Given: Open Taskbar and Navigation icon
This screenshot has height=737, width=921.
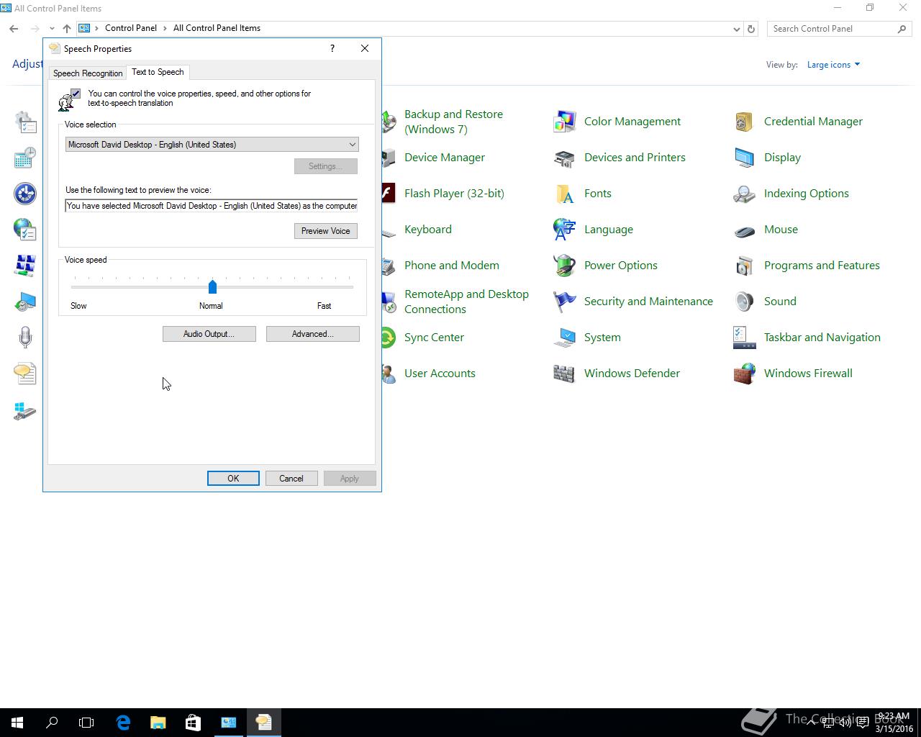Looking at the screenshot, I should tap(744, 337).
